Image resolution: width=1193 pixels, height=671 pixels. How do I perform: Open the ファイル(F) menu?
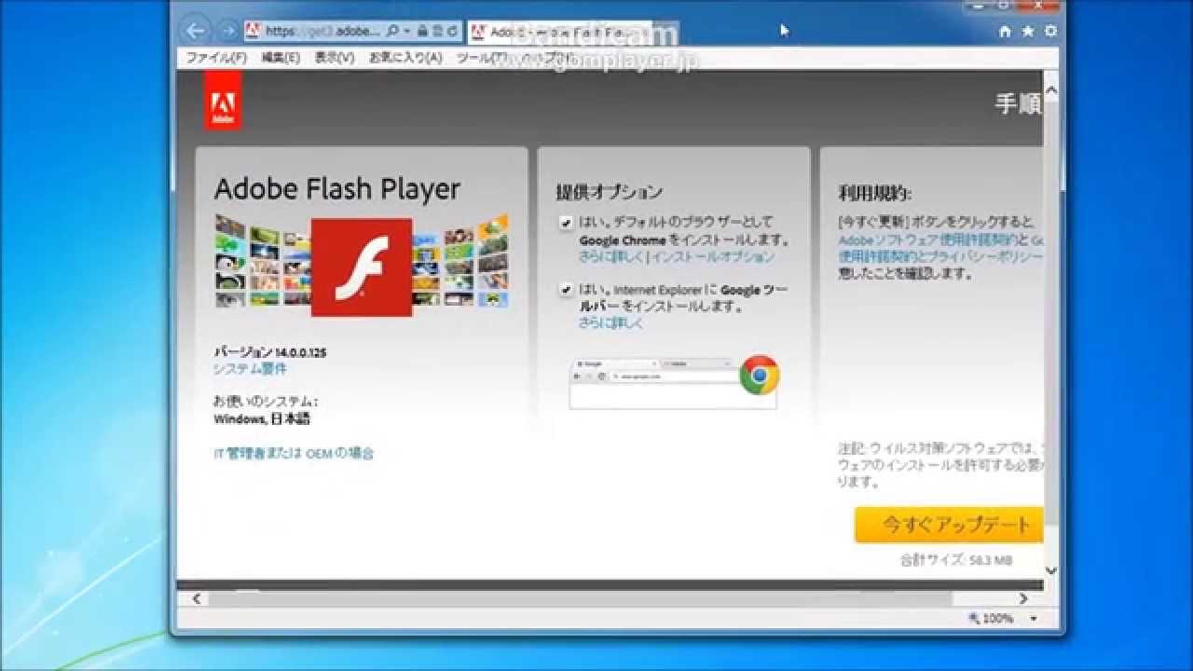click(216, 58)
